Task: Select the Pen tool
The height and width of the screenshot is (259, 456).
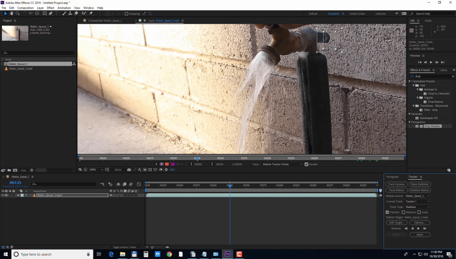Action: click(51, 13)
